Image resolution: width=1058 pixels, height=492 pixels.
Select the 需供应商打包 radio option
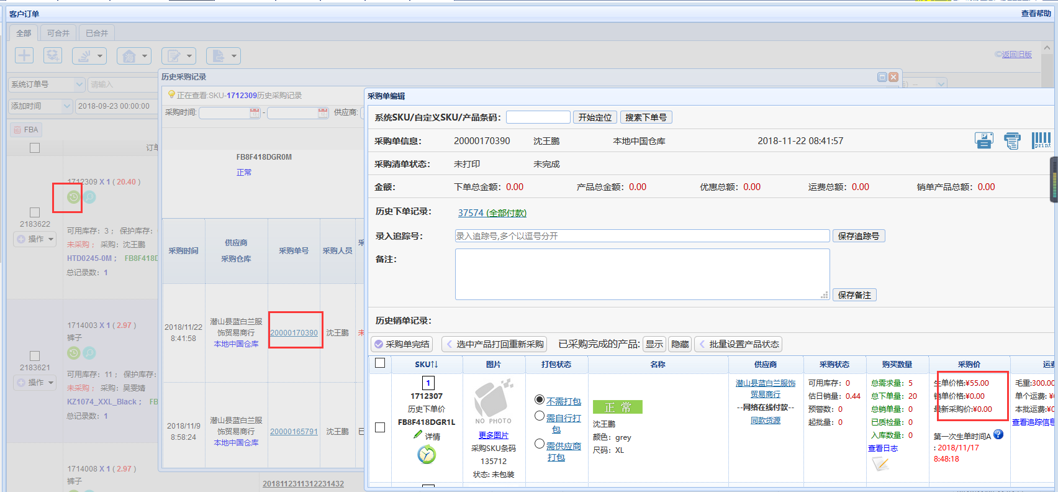pos(540,444)
